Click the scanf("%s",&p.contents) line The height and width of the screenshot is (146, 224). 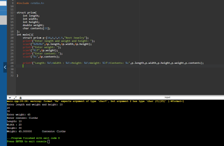(41, 57)
